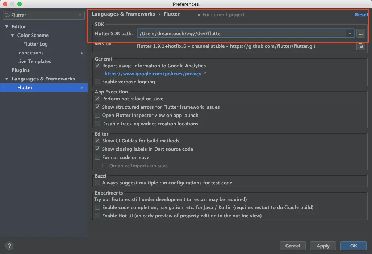Viewport: 372px width, 254px height.
Task: Click Languages & Frameworks tree label
Action: [x=43, y=79]
